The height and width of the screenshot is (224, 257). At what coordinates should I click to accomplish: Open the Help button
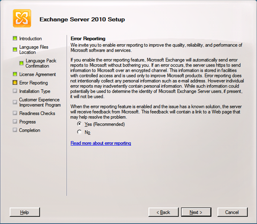coord(25,212)
